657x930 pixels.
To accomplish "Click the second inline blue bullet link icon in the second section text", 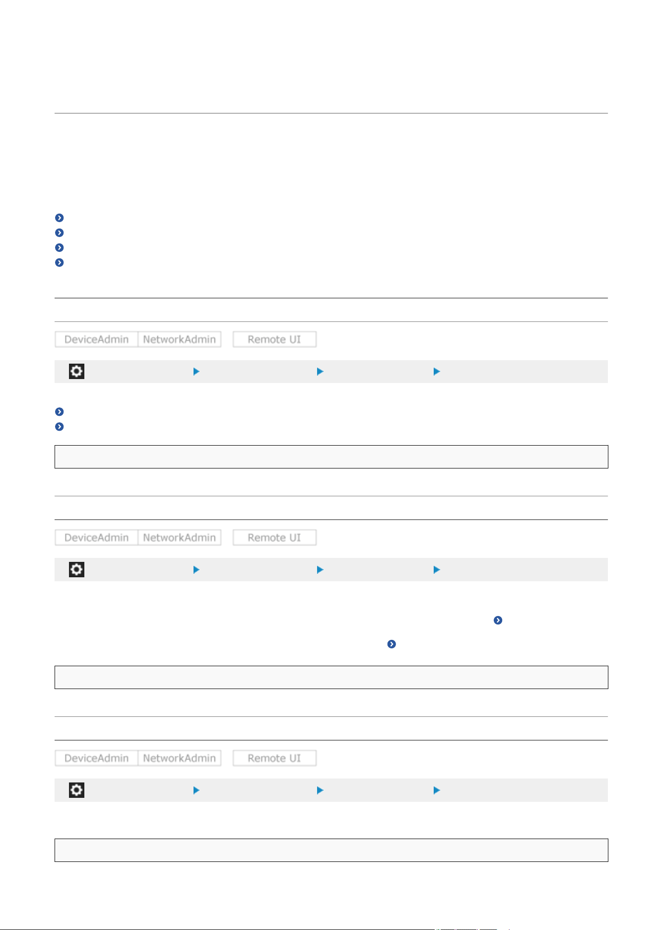I will (392, 644).
